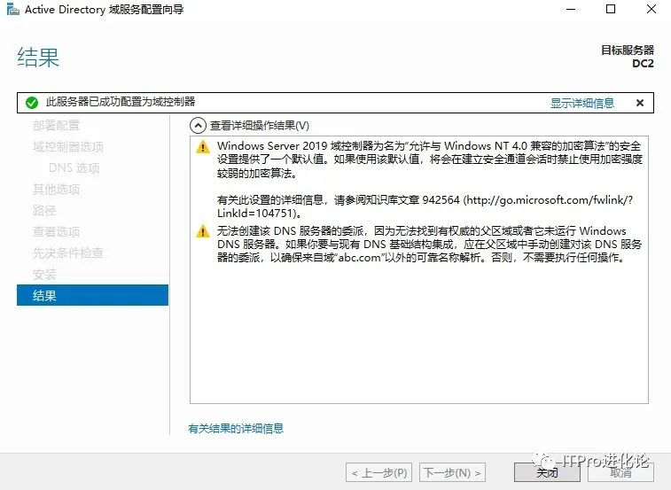Collapse the 查看详细操作结果(V) section
The width and height of the screenshot is (671, 490).
tap(198, 126)
